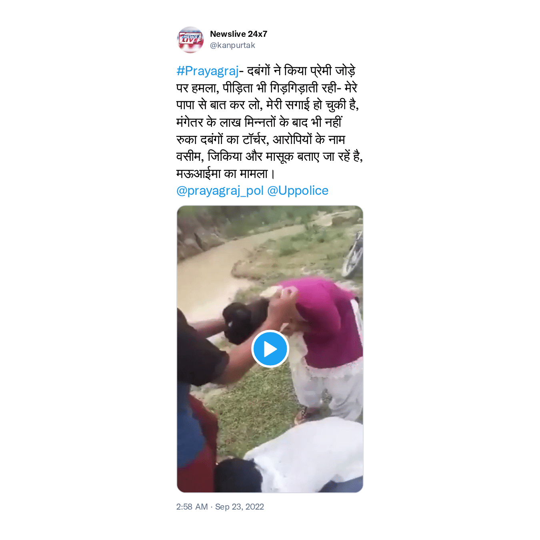Play the embedded tweet video
540x540 pixels.
tap(270, 349)
